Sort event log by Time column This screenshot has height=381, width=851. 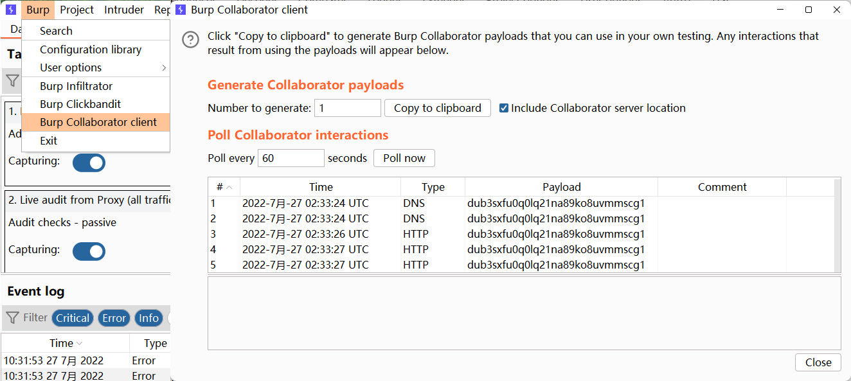click(x=66, y=343)
